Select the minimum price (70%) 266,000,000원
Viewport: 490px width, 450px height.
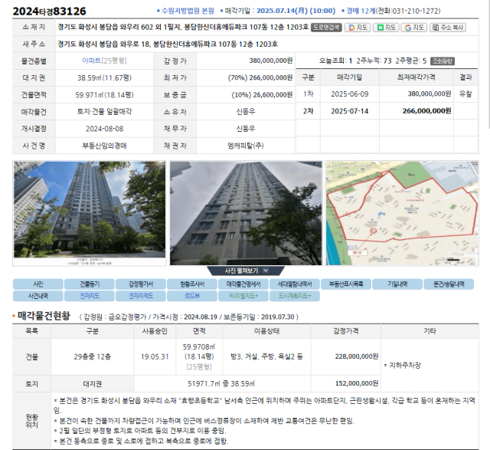point(260,77)
